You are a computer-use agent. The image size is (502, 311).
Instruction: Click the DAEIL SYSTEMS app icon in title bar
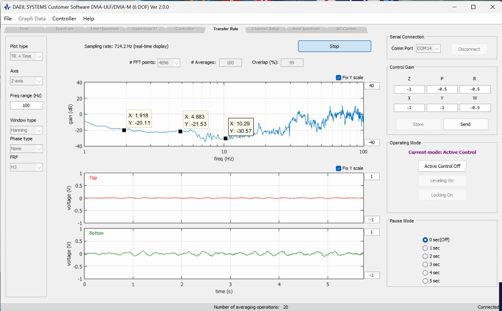(x=7, y=7)
